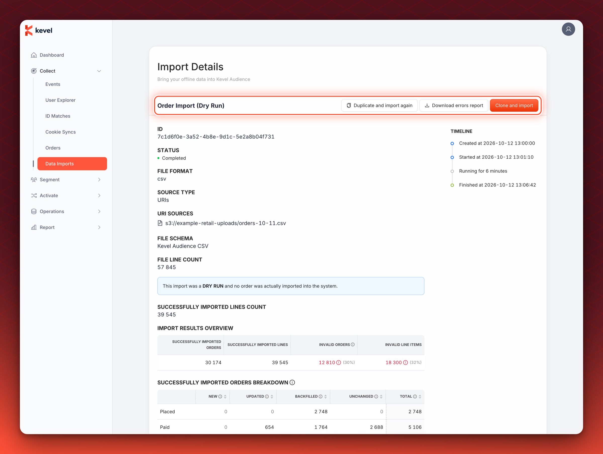Click the file icon beside the S3 URI
The height and width of the screenshot is (454, 603).
(160, 223)
